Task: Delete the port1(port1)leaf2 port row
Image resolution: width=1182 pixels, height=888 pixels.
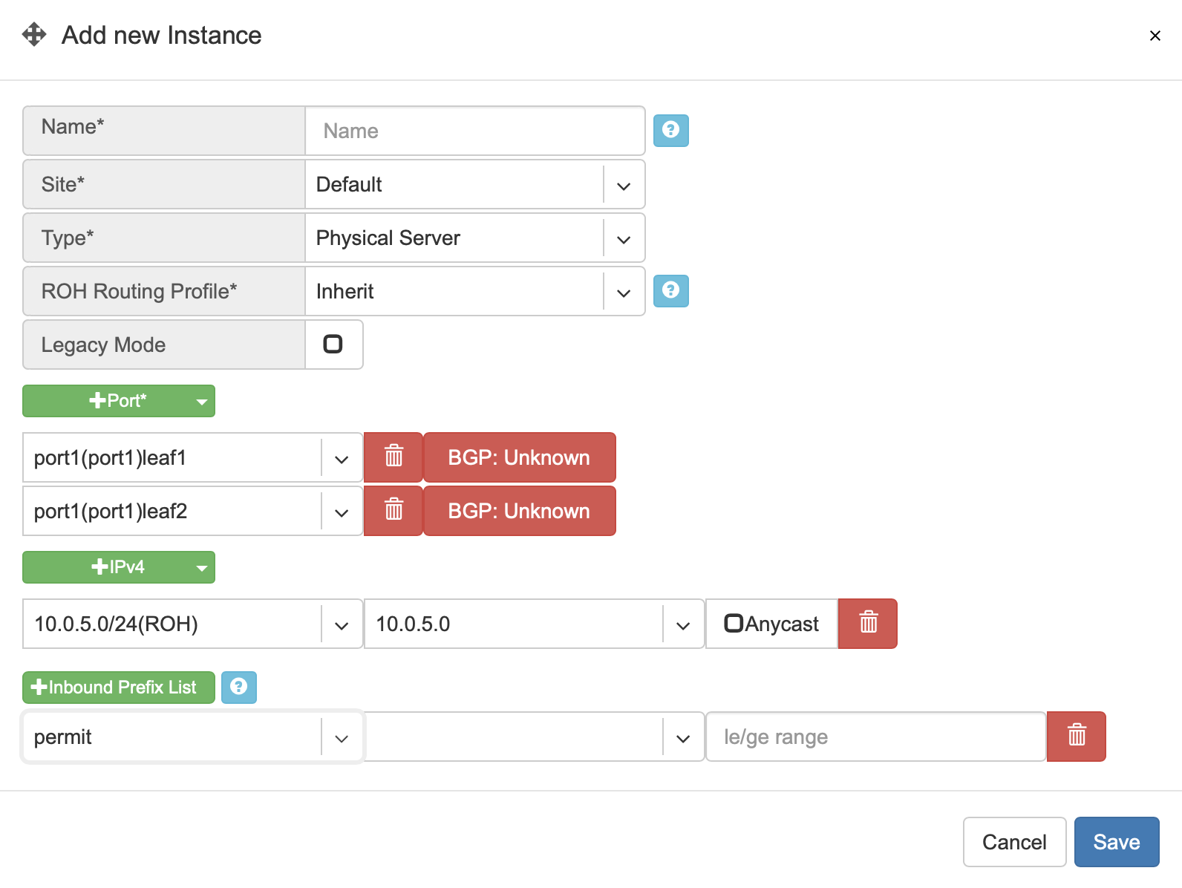Action: pos(394,511)
